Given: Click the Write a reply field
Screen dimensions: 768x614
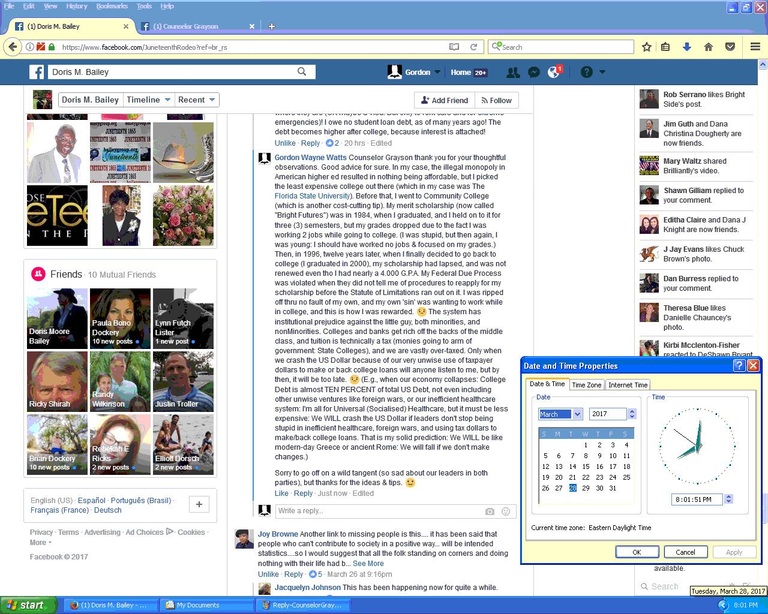Looking at the screenshot, I should coord(378,511).
